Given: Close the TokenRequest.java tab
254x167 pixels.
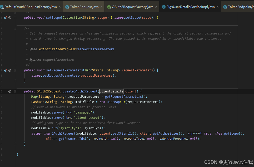Looking at the screenshot, I should pos(101,7).
